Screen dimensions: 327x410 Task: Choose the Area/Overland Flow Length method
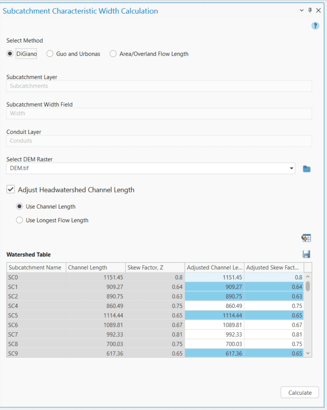(x=113, y=54)
